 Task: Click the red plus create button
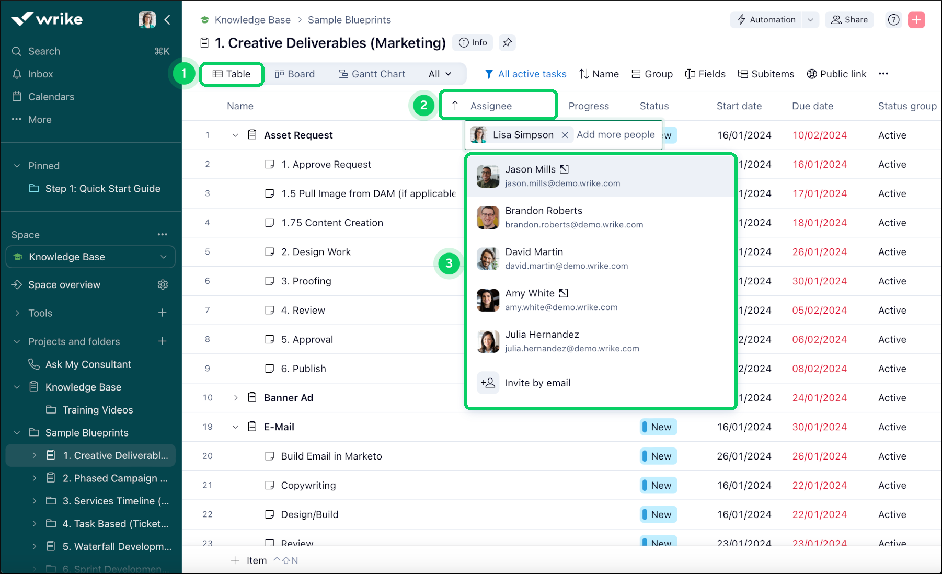pos(916,20)
